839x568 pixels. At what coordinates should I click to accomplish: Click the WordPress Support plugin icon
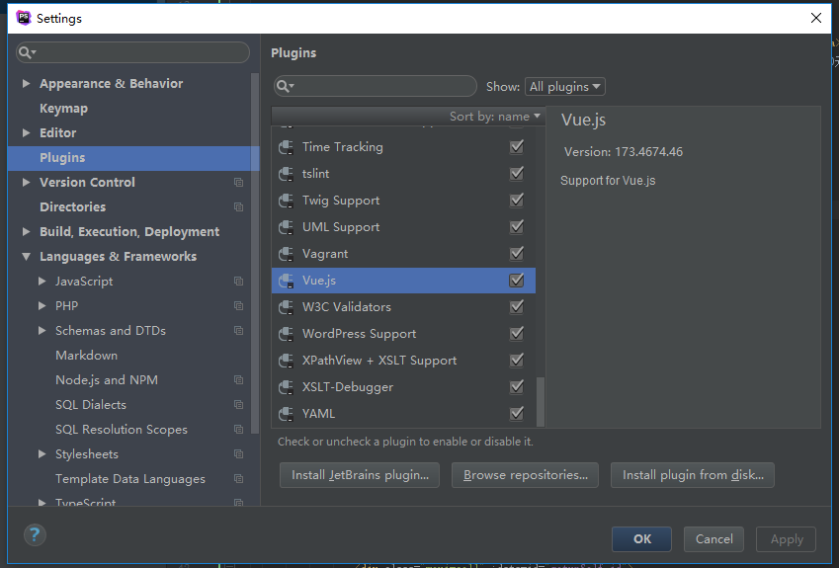pyautogui.click(x=287, y=334)
